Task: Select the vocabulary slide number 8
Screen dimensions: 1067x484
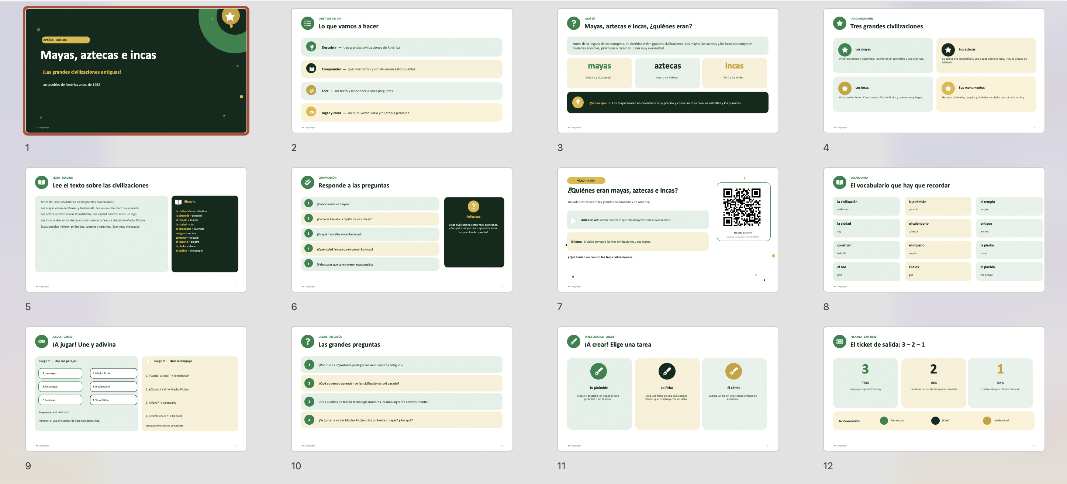Action: (x=933, y=230)
